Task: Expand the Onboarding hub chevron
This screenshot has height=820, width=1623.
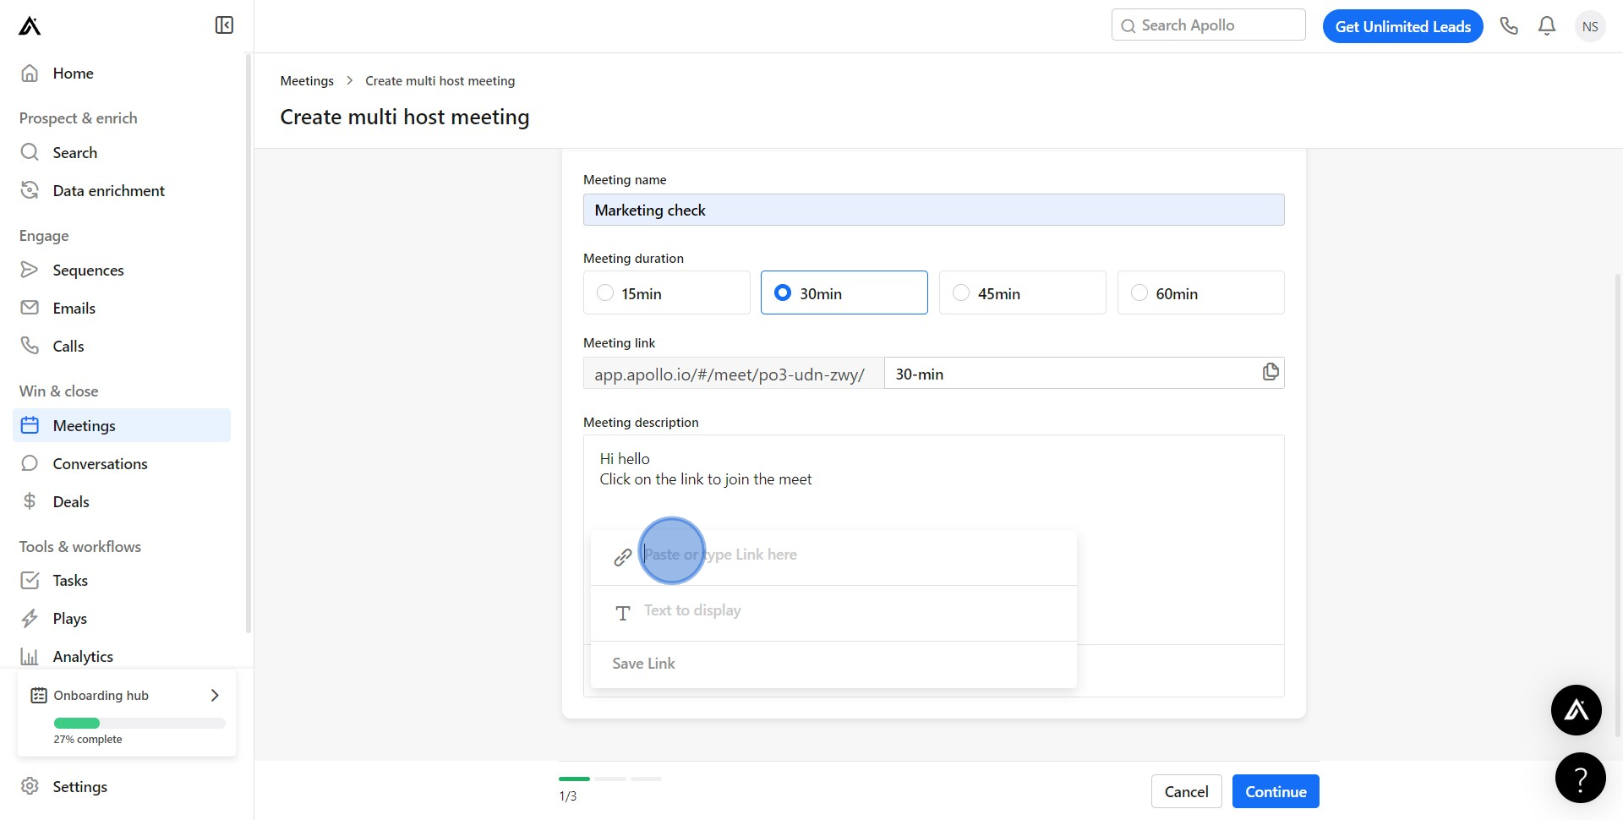Action: [215, 695]
